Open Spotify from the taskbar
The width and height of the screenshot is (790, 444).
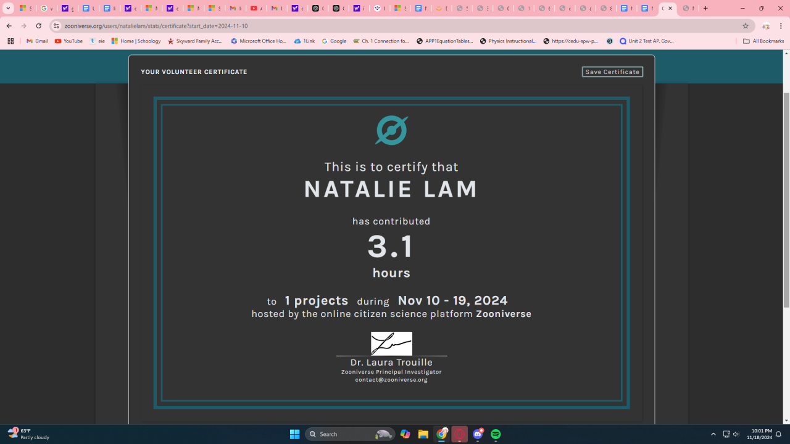(x=496, y=434)
